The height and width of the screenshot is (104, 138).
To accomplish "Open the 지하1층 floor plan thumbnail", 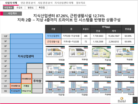I will pos(78,52).
